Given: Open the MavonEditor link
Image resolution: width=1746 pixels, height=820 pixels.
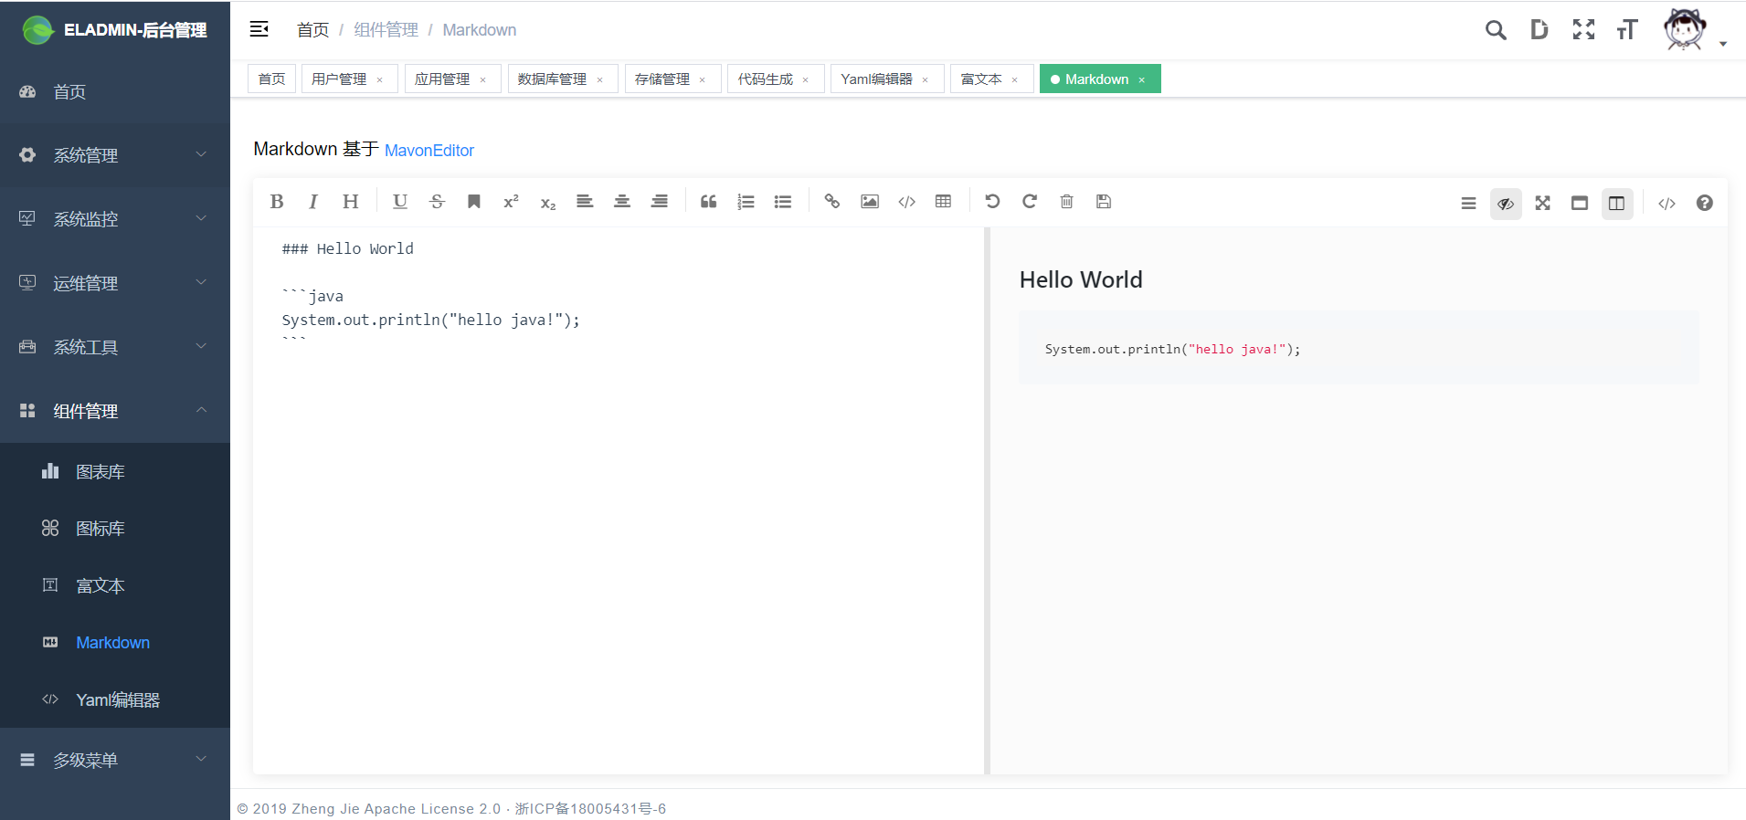Looking at the screenshot, I should tap(429, 151).
